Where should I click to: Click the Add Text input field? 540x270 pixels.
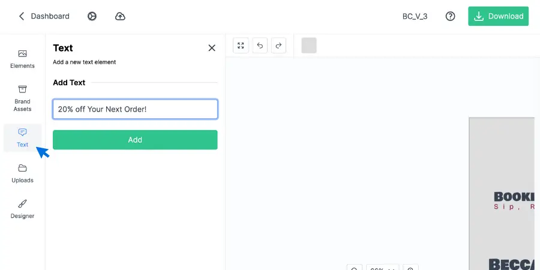(x=135, y=109)
